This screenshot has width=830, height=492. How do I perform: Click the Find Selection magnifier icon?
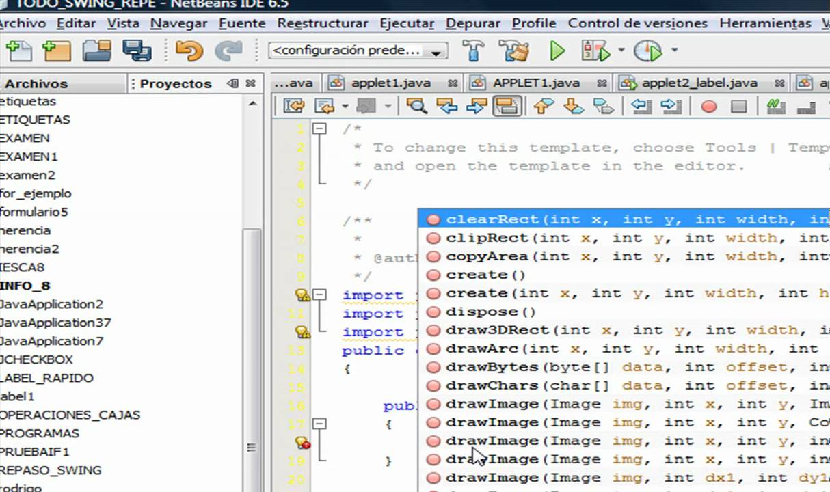416,106
